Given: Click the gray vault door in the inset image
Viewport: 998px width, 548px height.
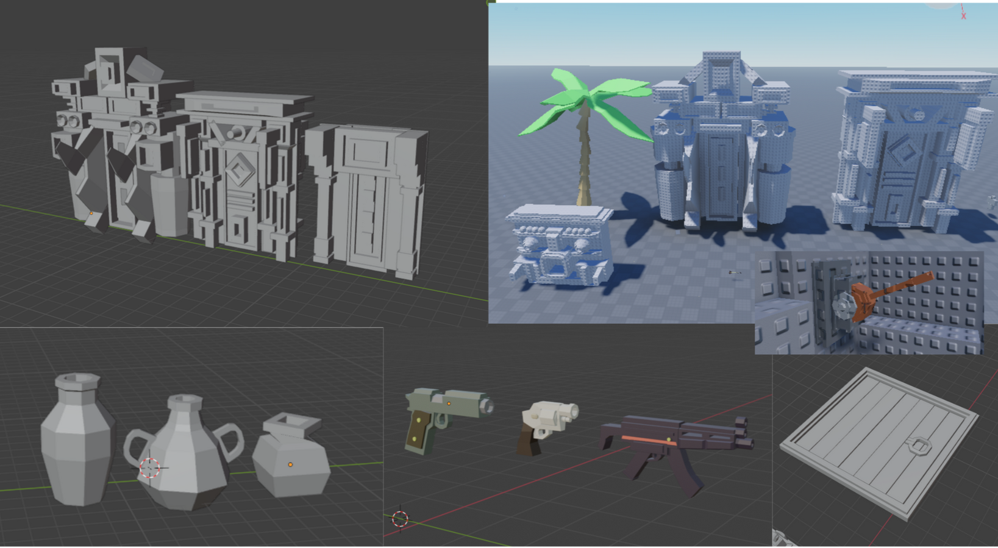Looking at the screenshot, I should click(x=835, y=304).
